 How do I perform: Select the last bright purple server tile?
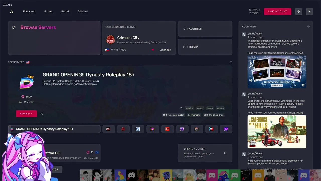click(226, 129)
